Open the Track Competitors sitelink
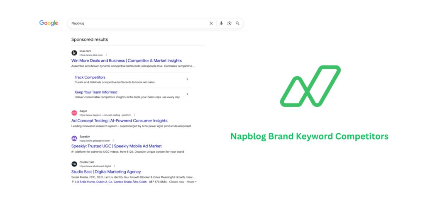 [x=90, y=77]
